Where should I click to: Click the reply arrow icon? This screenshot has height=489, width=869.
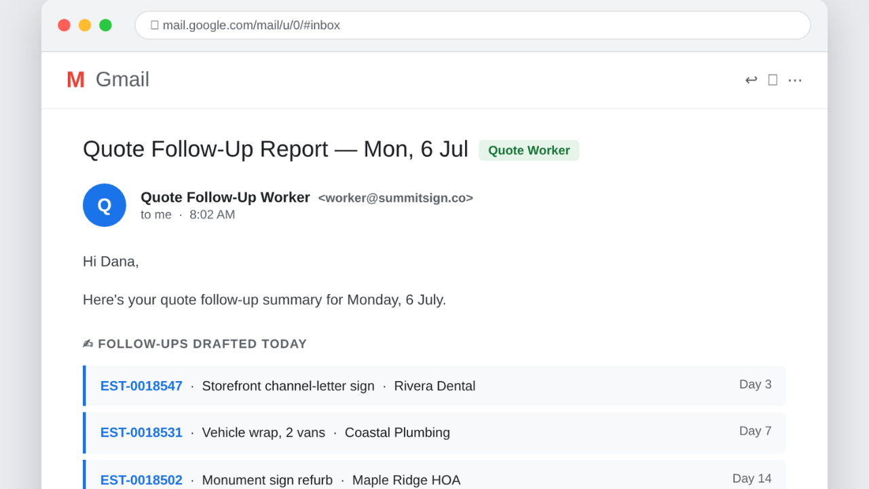pyautogui.click(x=751, y=80)
